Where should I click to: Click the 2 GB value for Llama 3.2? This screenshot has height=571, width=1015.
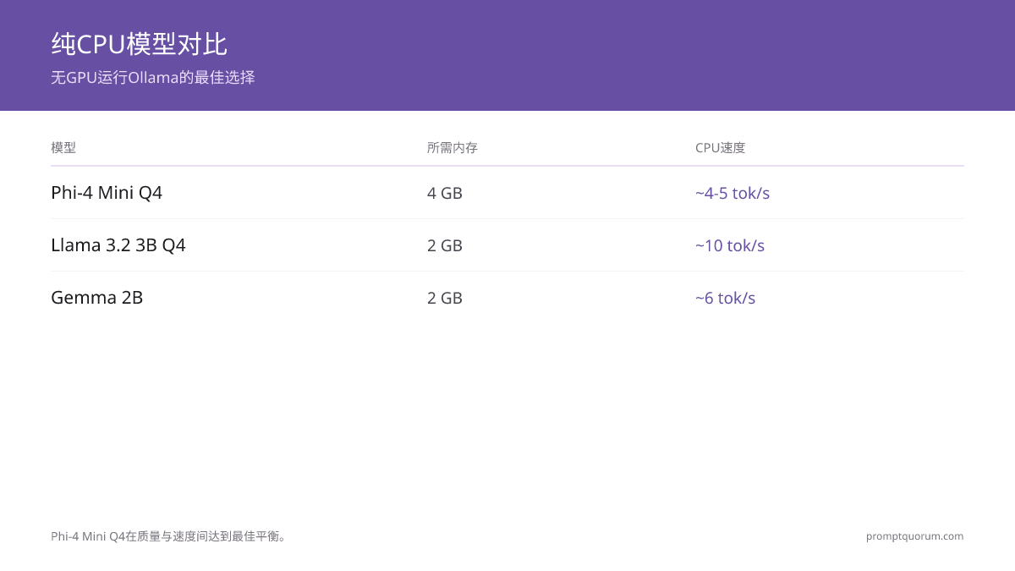[445, 245]
